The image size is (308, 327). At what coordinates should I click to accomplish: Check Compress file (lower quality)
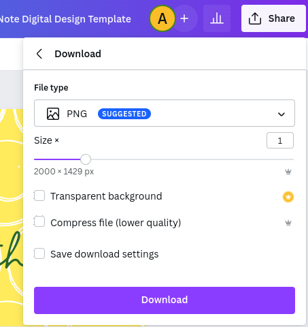(x=39, y=221)
